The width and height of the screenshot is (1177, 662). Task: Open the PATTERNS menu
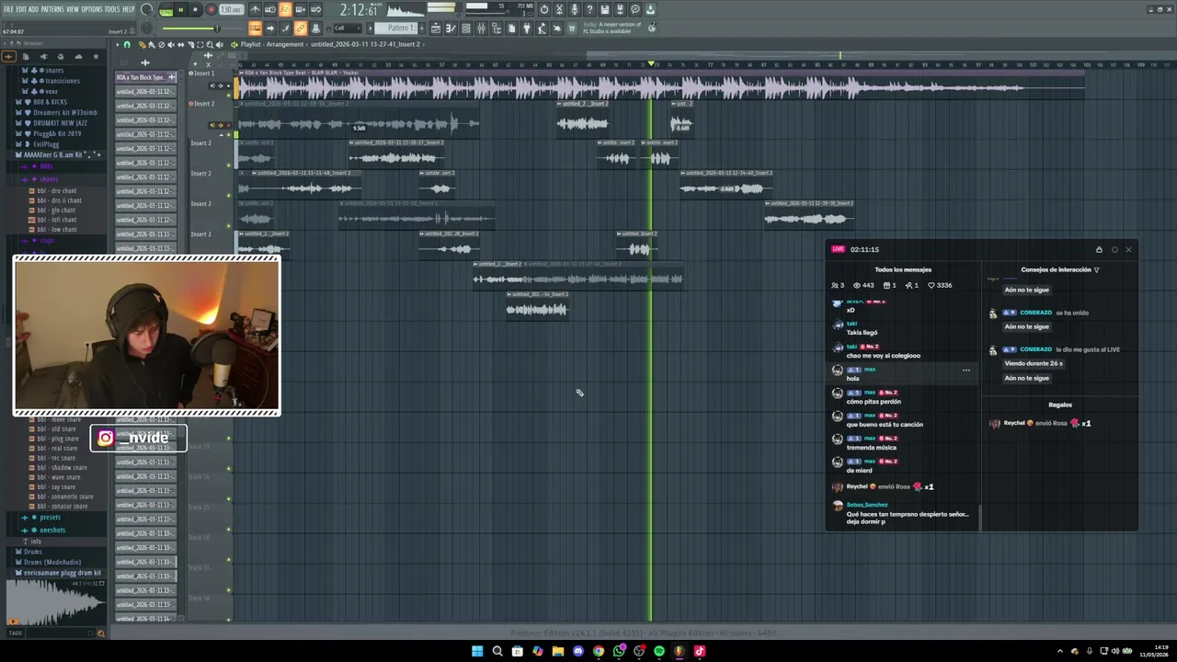tap(52, 9)
